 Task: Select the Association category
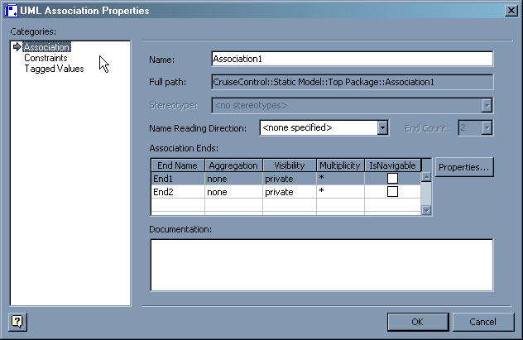coord(47,47)
